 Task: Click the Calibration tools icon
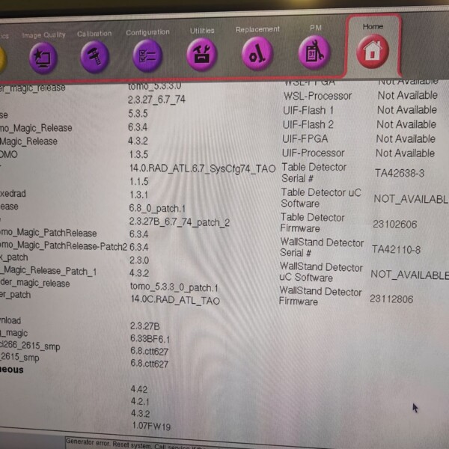[x=95, y=55]
